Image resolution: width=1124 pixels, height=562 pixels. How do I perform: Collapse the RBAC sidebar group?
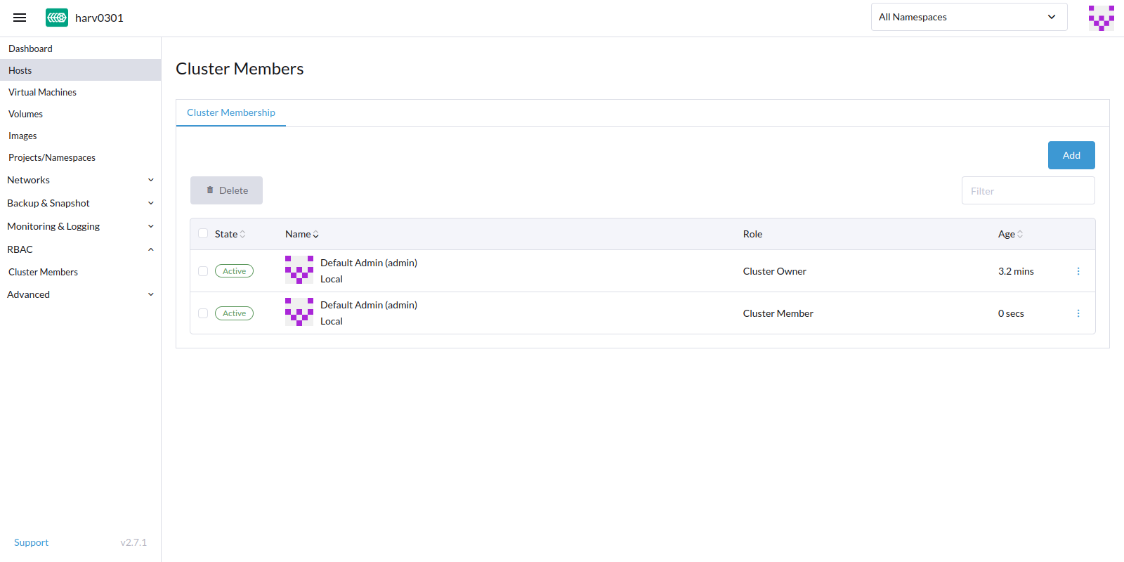pyautogui.click(x=80, y=249)
